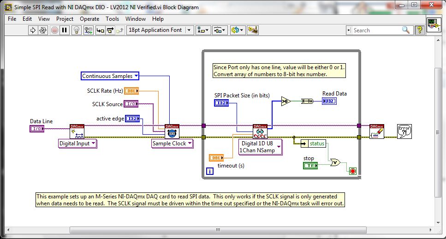Open the Help menu
The image size is (446, 239).
pyautogui.click(x=158, y=19)
